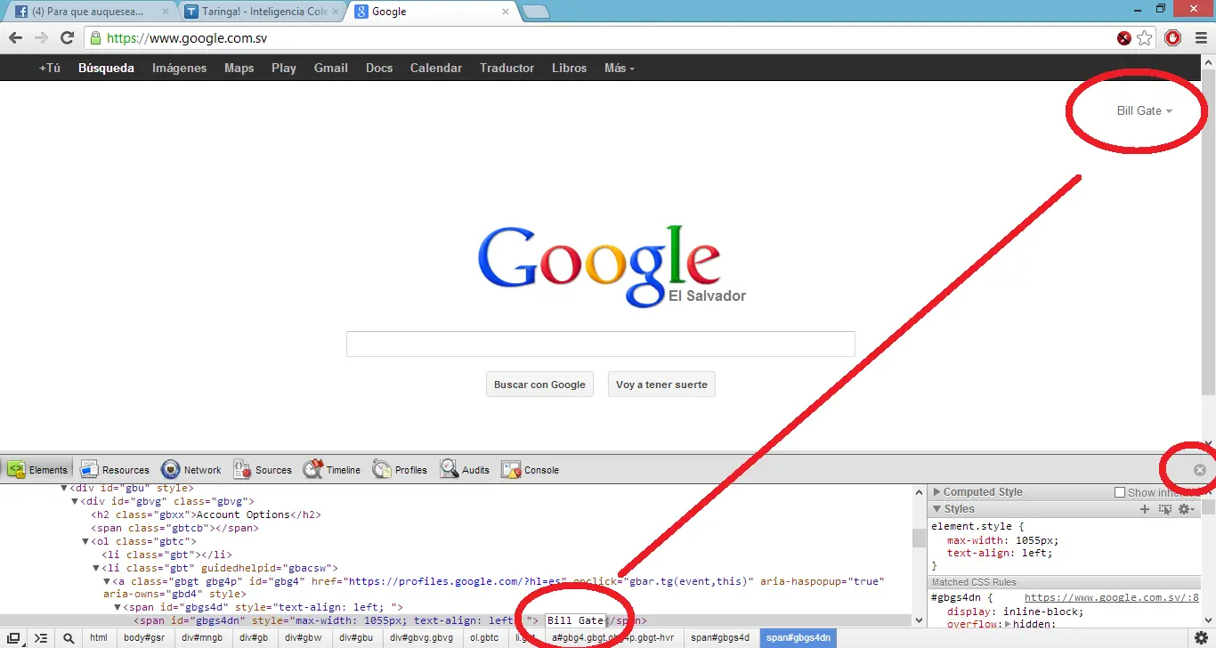The height and width of the screenshot is (648, 1216).
Task: Expand the overflow property triangle
Action: coord(1009,625)
